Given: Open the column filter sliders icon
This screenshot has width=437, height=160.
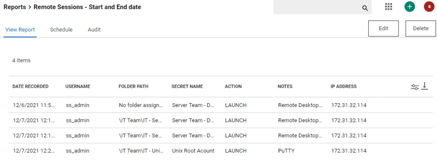Looking at the screenshot, I should pos(415,87).
